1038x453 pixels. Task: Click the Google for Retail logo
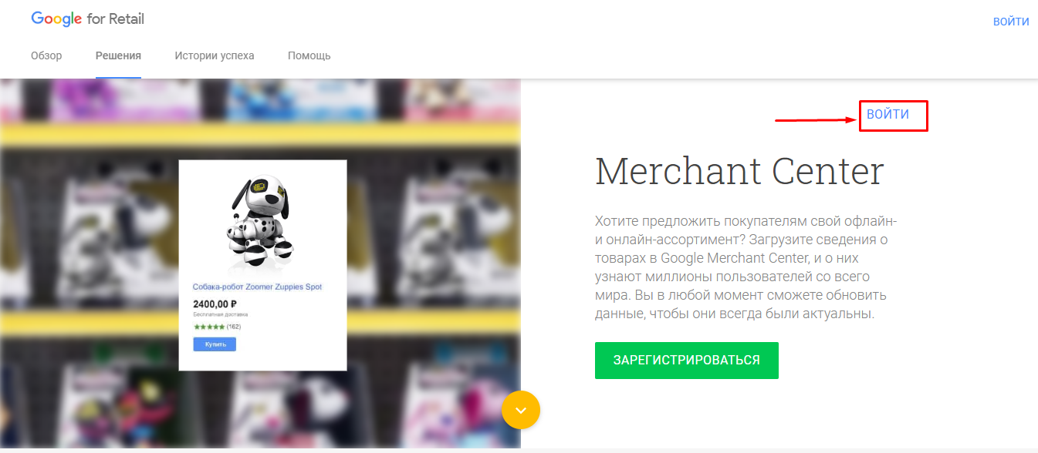(87, 19)
